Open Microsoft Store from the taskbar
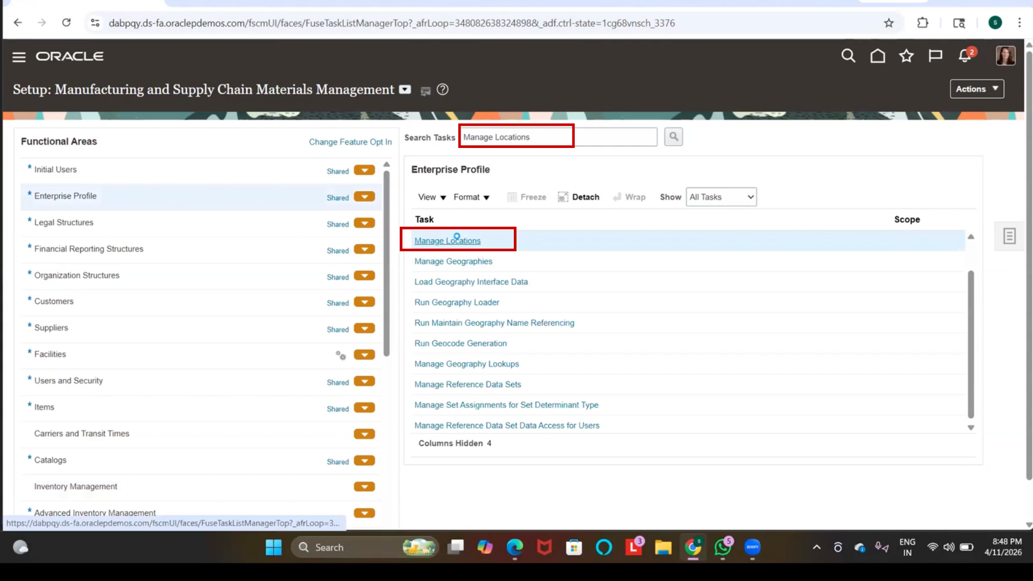This screenshot has height=581, width=1033. 574,548
